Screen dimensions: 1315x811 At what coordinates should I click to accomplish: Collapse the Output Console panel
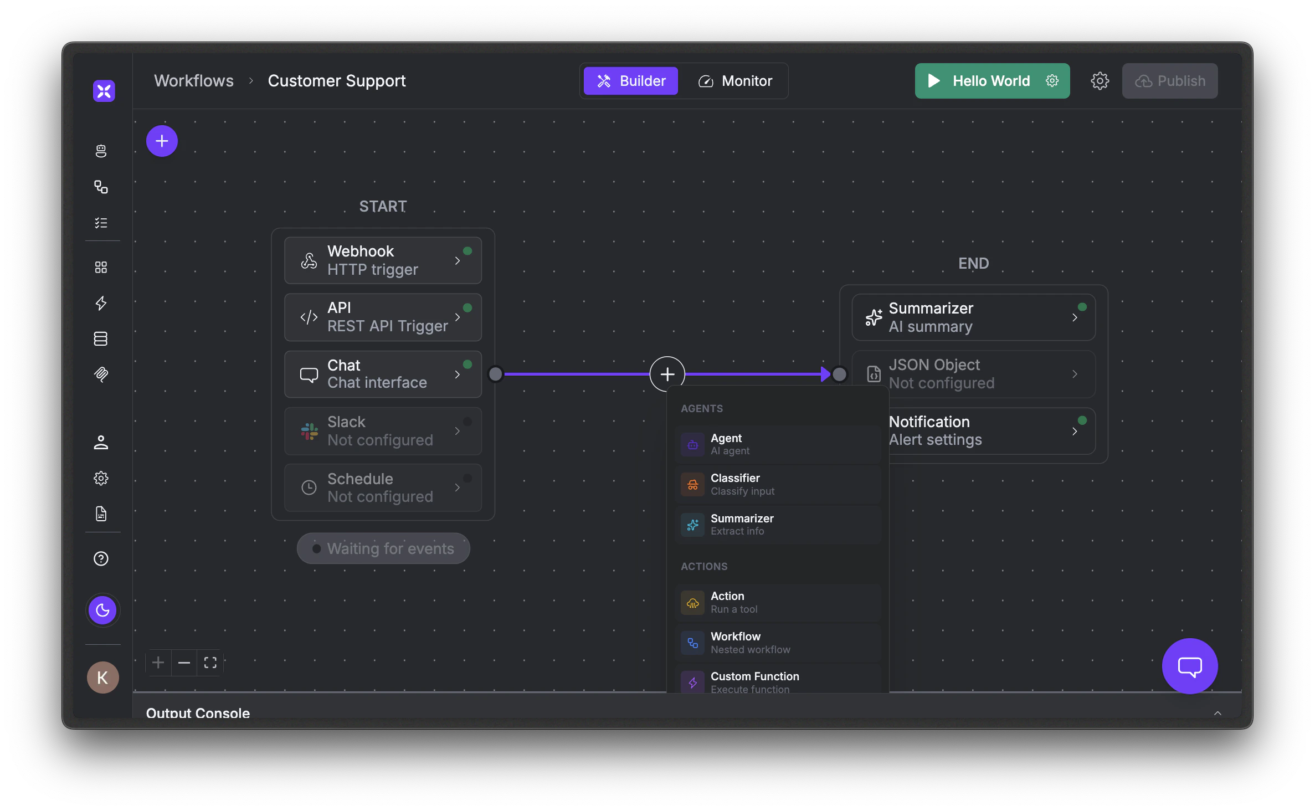pos(1217,713)
